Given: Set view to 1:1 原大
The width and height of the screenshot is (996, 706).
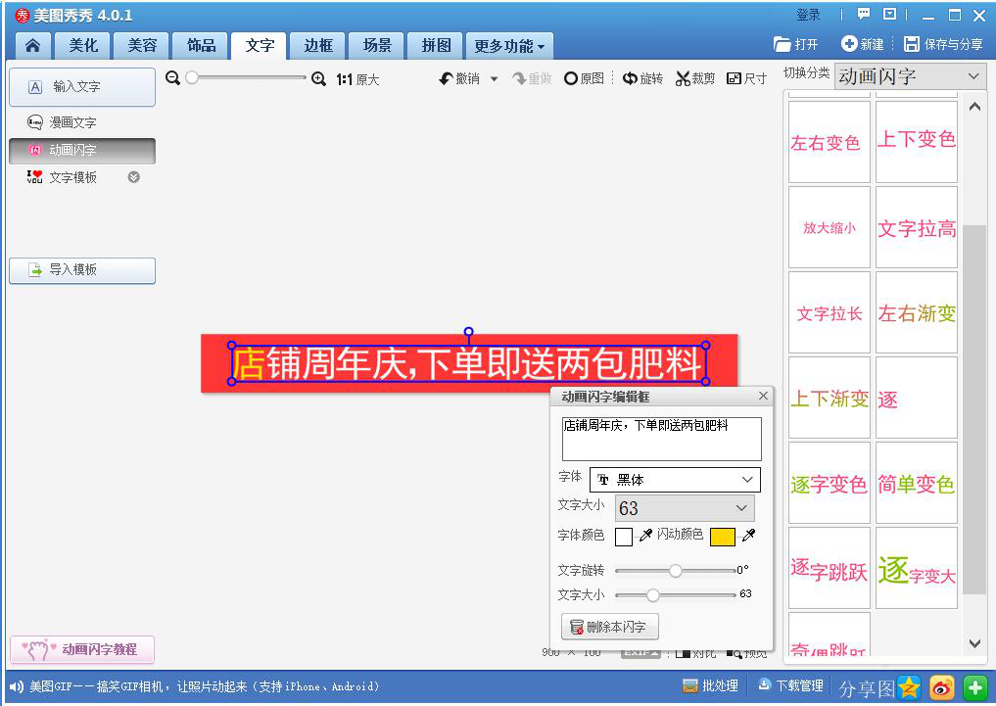Looking at the screenshot, I should pos(357,79).
